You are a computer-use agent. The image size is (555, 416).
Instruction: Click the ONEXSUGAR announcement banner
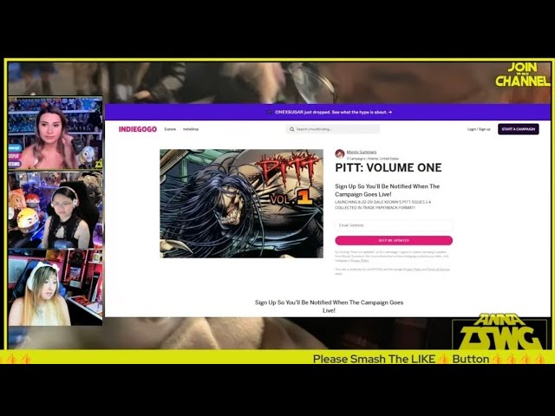pos(328,112)
